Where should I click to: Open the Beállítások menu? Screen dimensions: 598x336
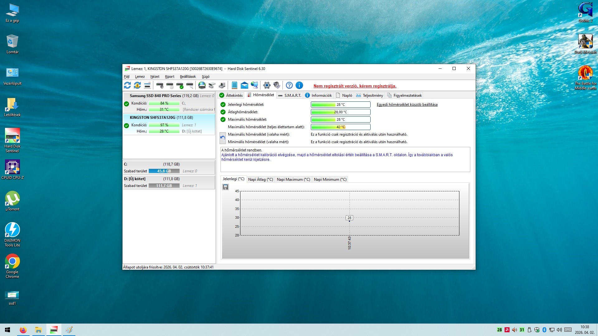(x=188, y=77)
